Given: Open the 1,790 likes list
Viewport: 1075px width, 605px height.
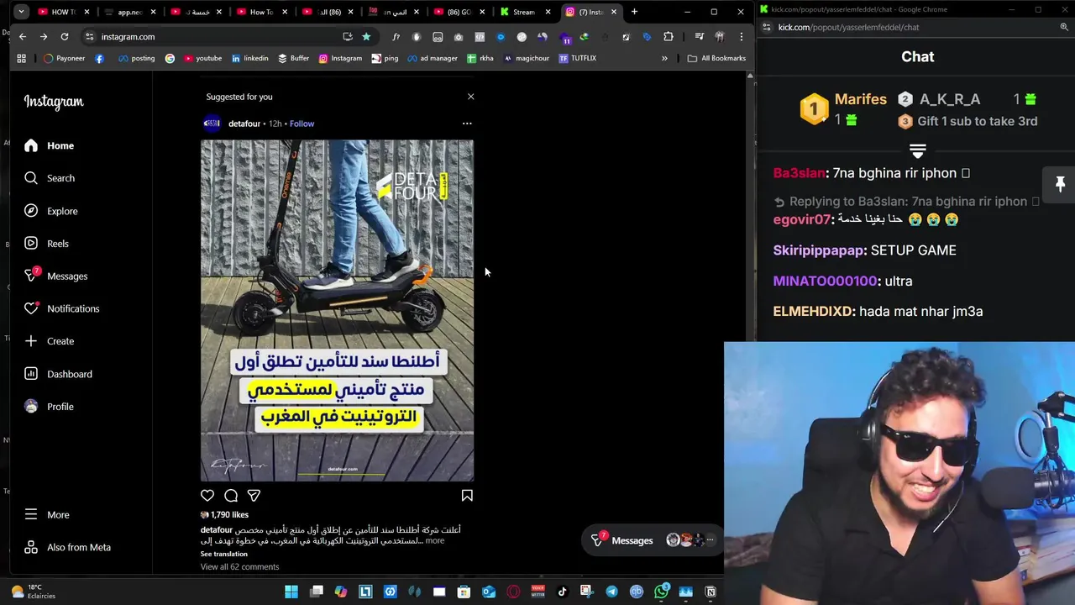Looking at the screenshot, I should click(229, 514).
